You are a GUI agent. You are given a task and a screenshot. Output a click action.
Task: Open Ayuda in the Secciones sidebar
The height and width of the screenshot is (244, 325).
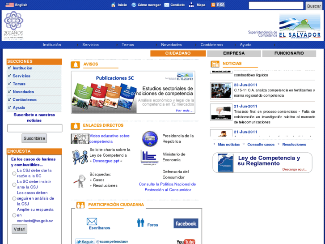[x=19, y=107]
